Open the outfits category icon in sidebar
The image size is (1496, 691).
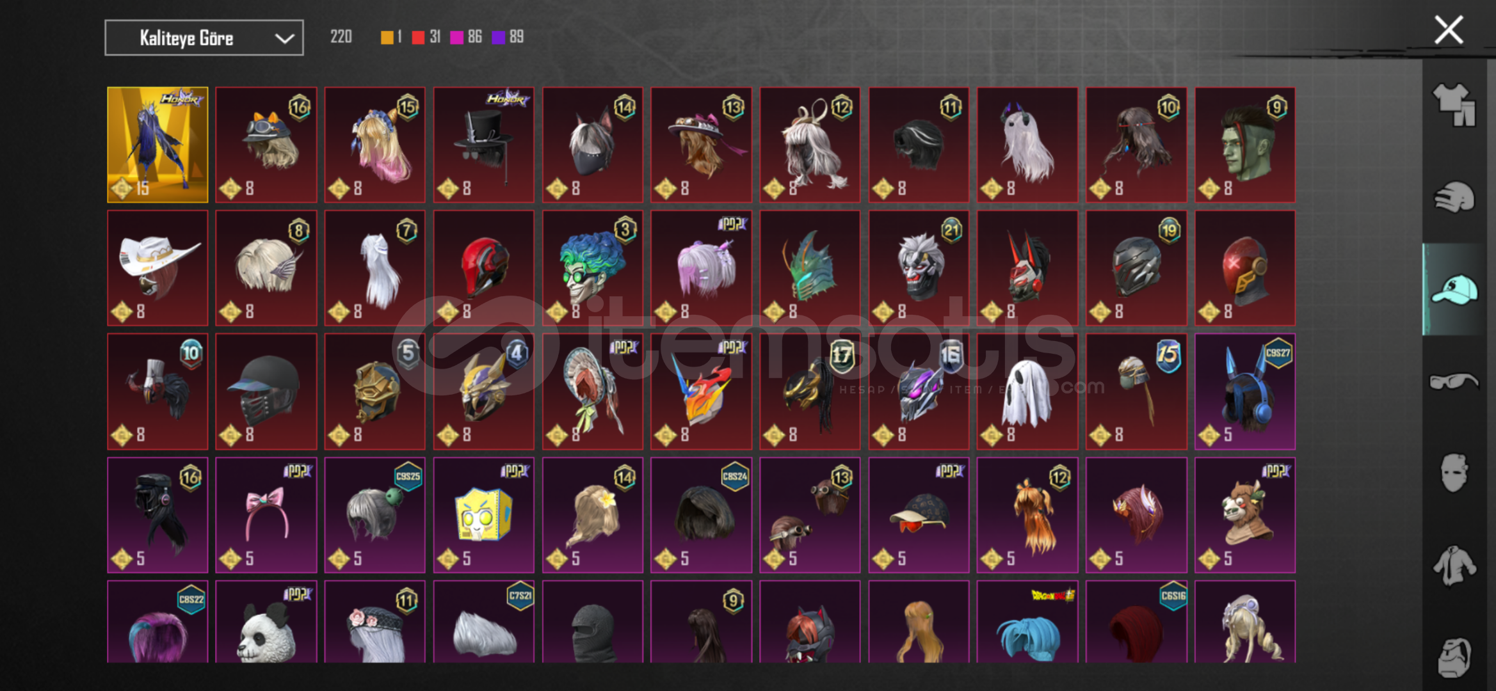[1454, 104]
